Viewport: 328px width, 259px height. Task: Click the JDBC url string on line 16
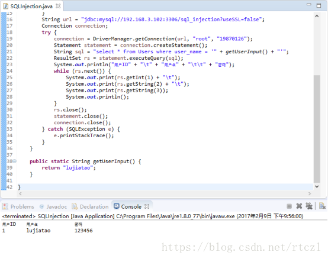[x=172, y=20]
